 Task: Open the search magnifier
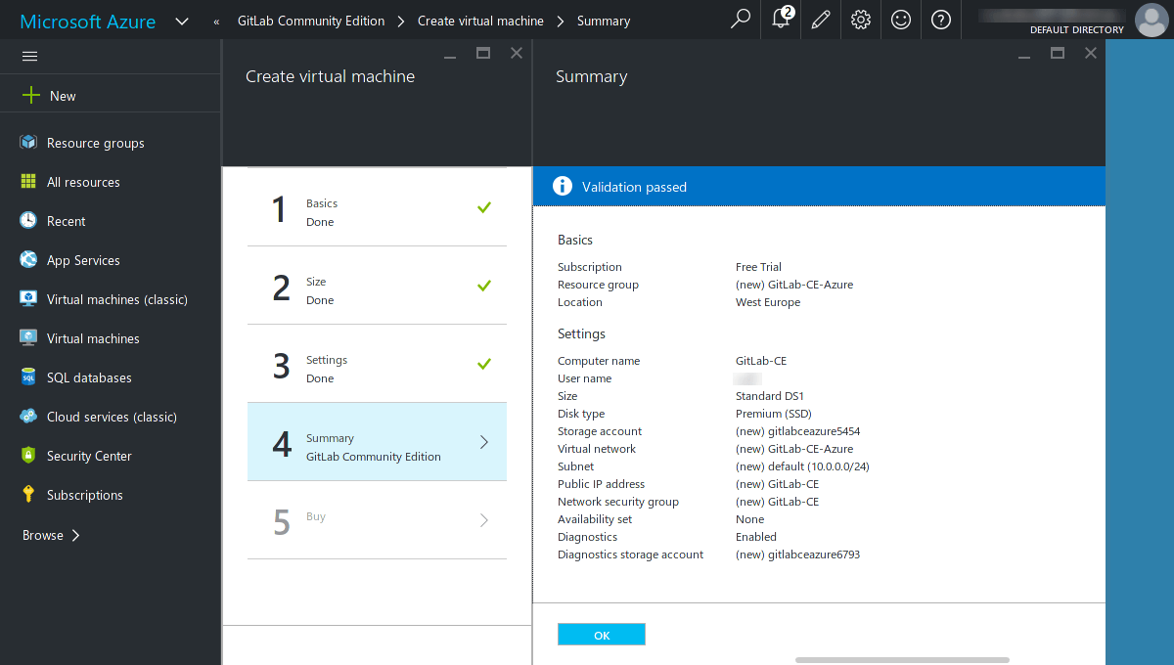(740, 20)
